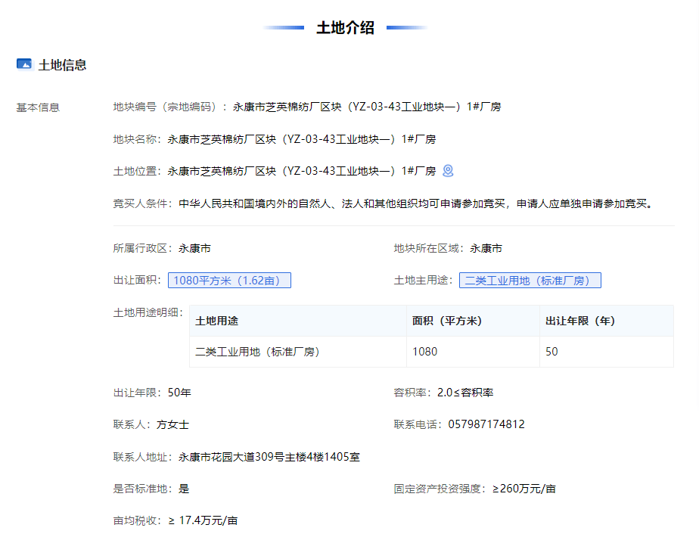Click the contact phone number 057987174812
Screen dimensions: 699x534
pos(489,424)
